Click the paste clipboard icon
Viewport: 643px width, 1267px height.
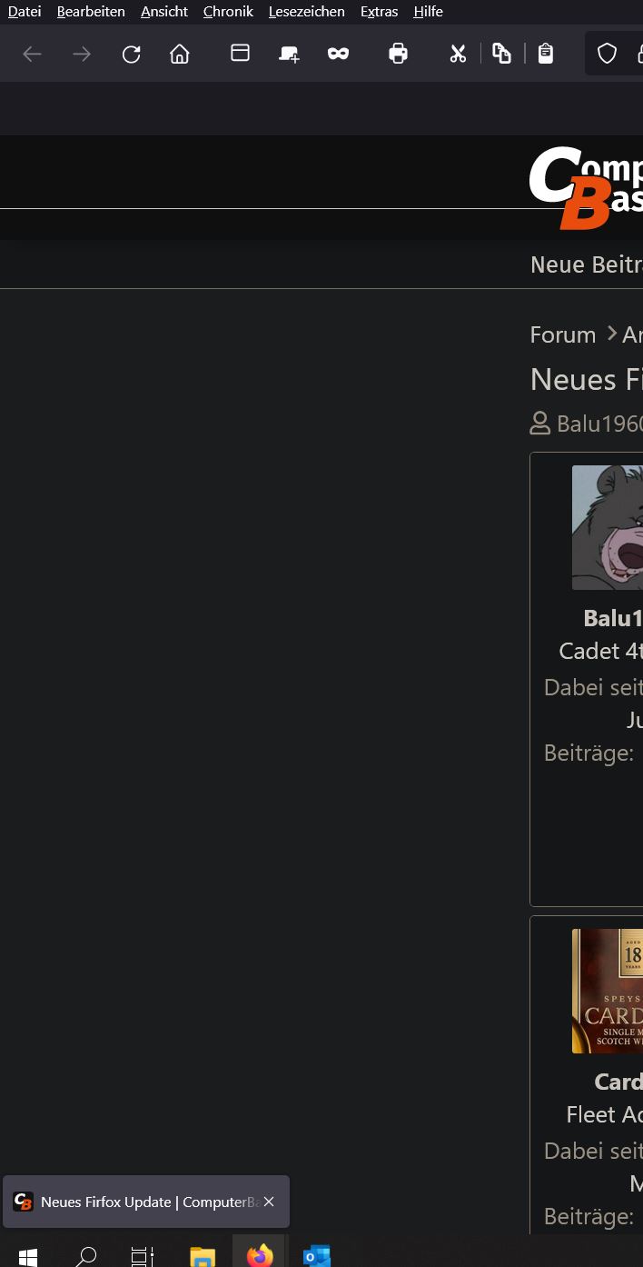pyautogui.click(x=545, y=54)
